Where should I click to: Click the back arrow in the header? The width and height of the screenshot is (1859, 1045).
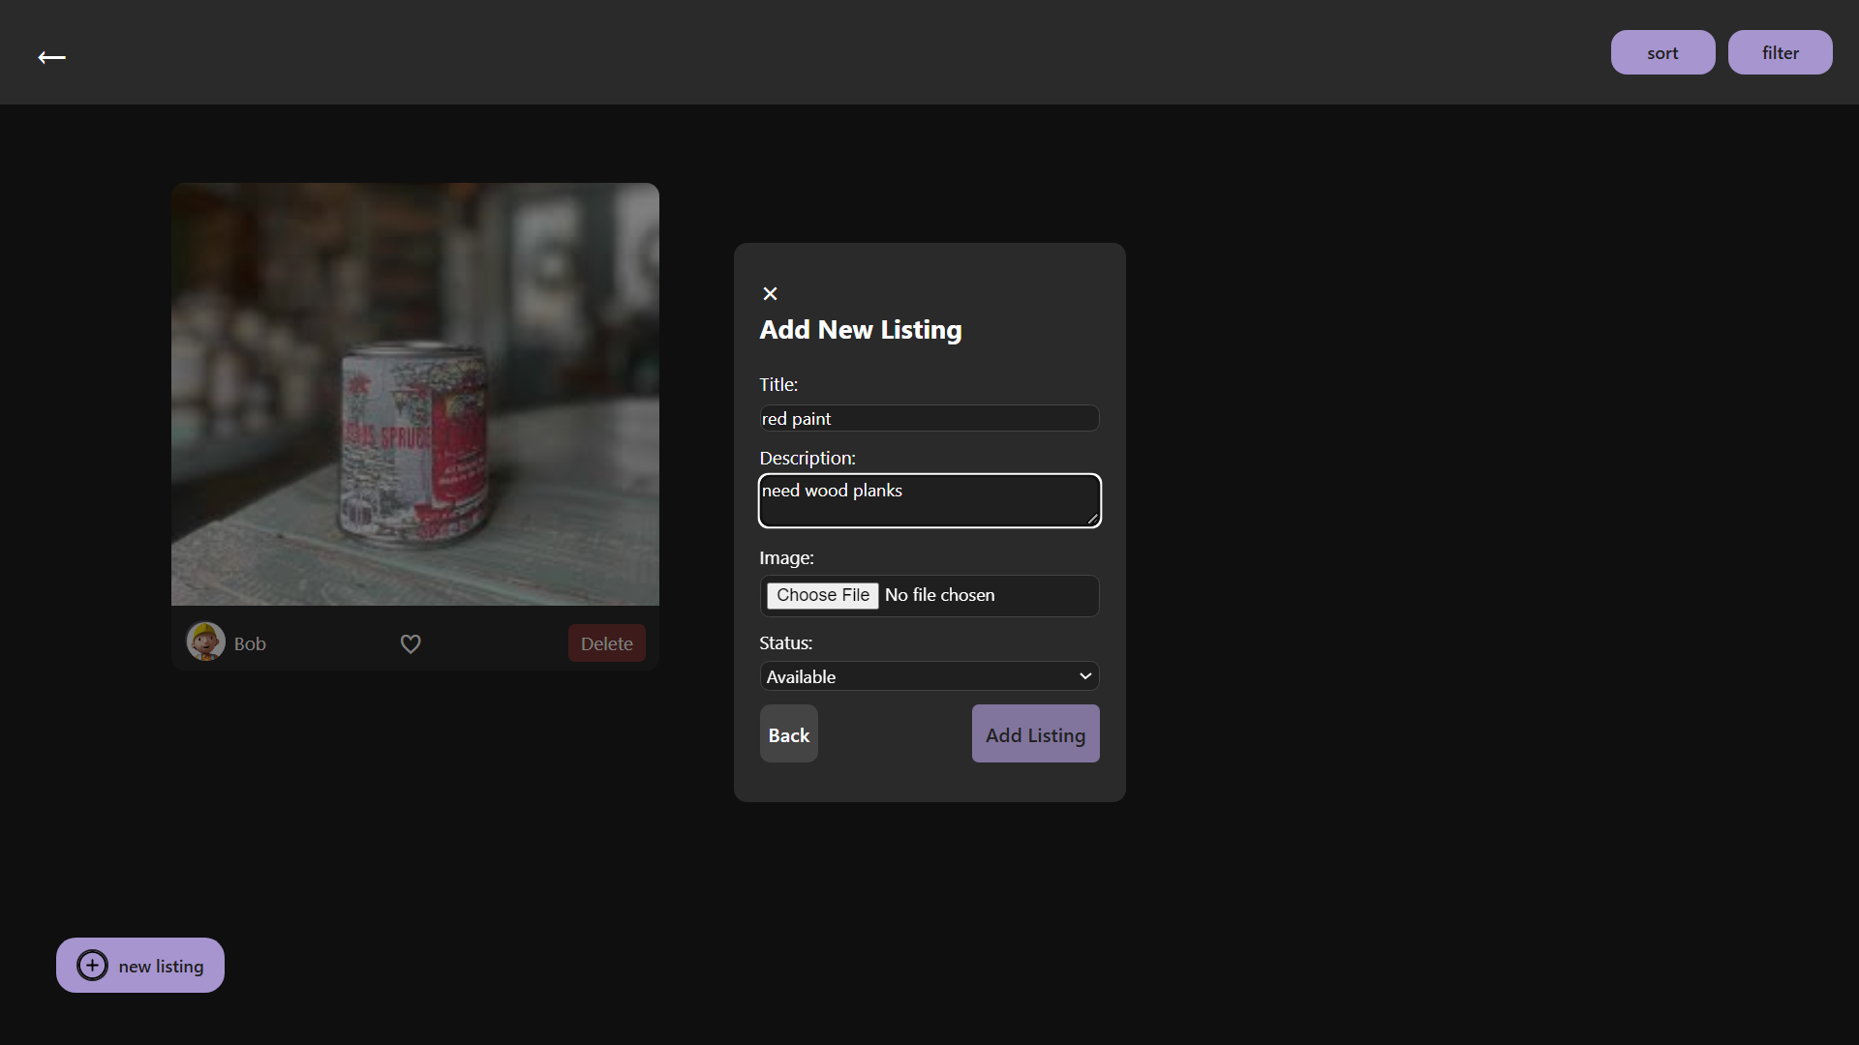[51, 57]
